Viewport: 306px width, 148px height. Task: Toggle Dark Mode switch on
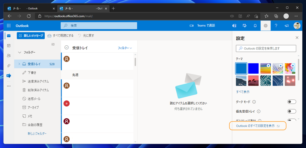tap(292, 102)
